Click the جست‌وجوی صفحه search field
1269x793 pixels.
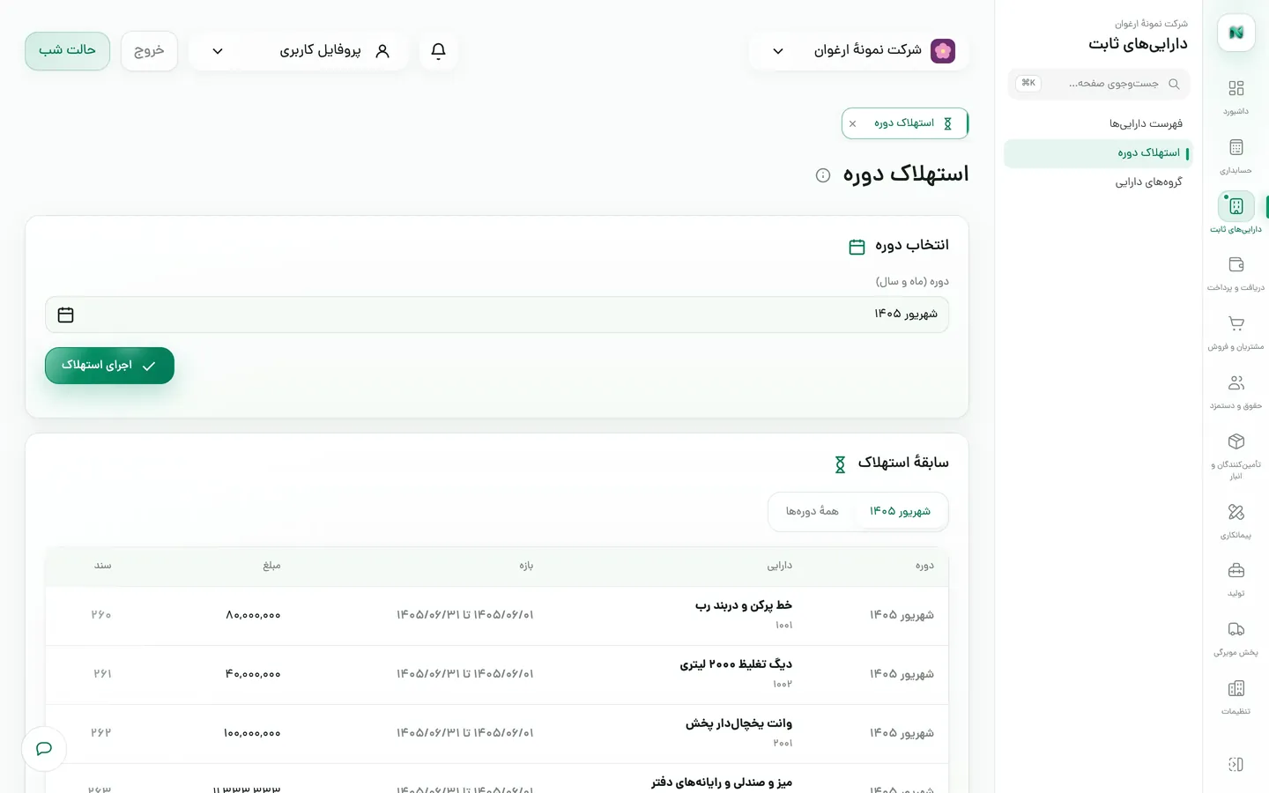tap(1098, 84)
